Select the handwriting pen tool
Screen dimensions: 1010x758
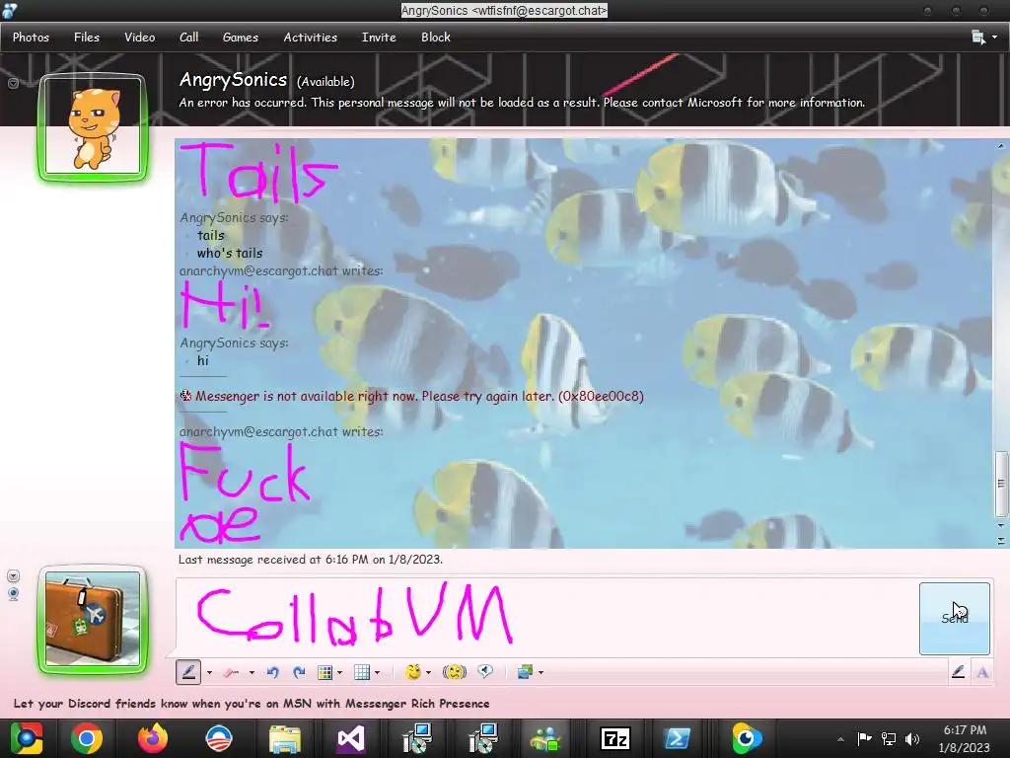pyautogui.click(x=188, y=672)
